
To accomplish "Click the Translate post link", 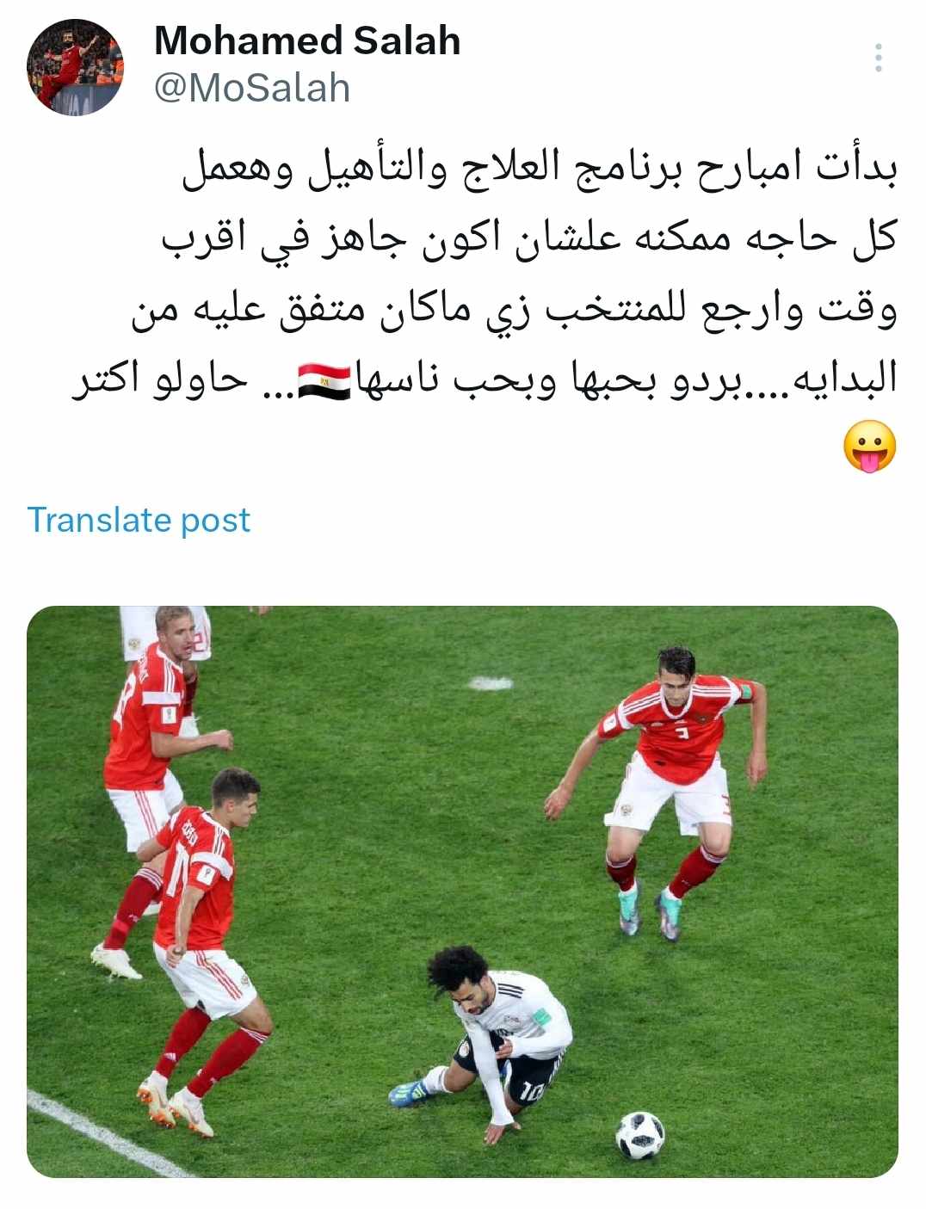I will pyautogui.click(x=139, y=520).
